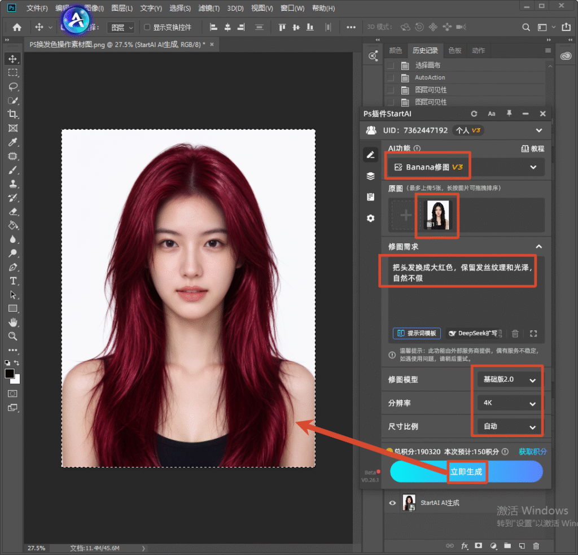Select the Eraser tool

click(x=12, y=212)
